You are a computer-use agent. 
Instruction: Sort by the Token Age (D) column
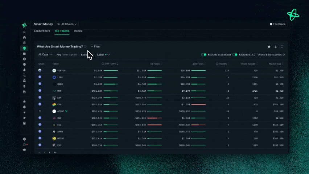click(249, 64)
